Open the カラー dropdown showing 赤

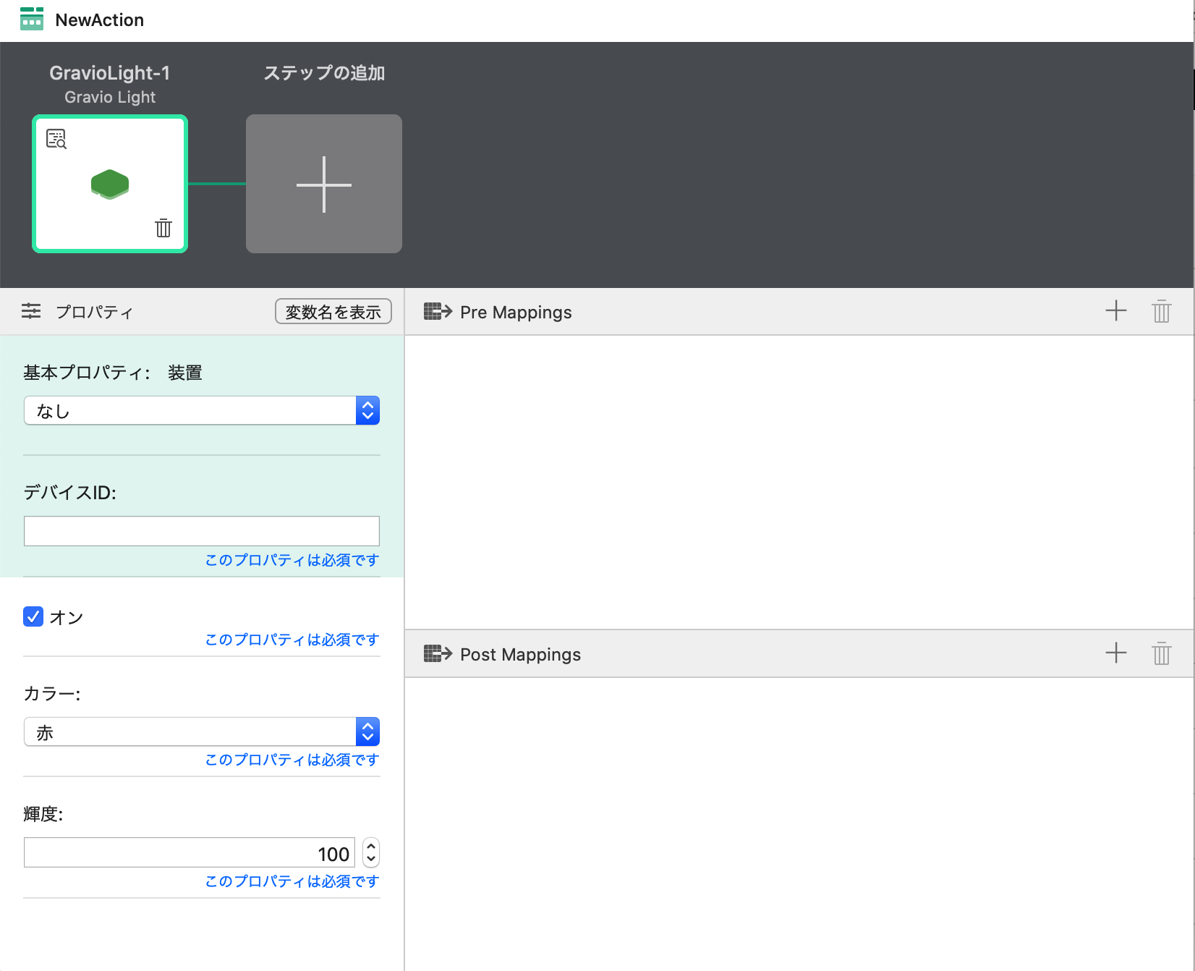tap(202, 732)
